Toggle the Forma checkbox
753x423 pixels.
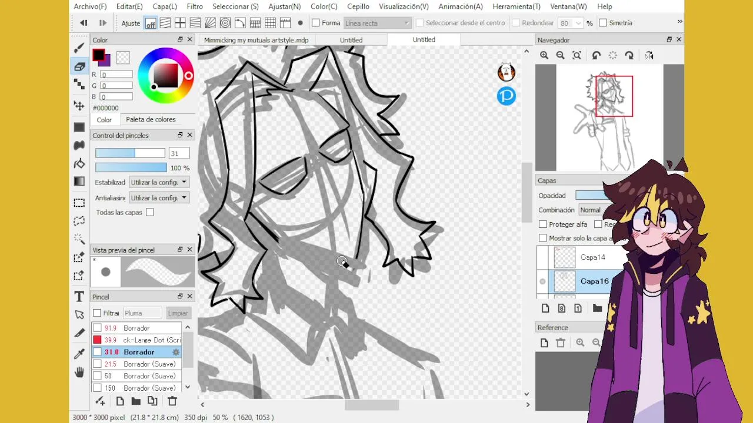tap(316, 23)
